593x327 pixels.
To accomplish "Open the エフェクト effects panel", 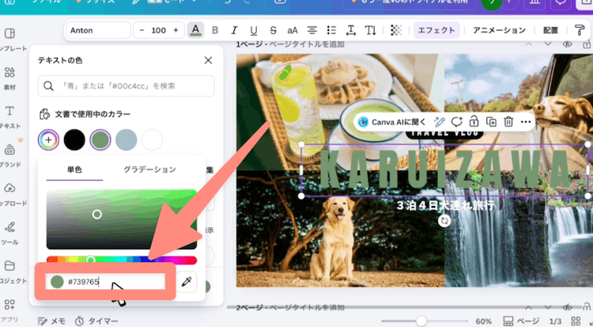I will (436, 30).
